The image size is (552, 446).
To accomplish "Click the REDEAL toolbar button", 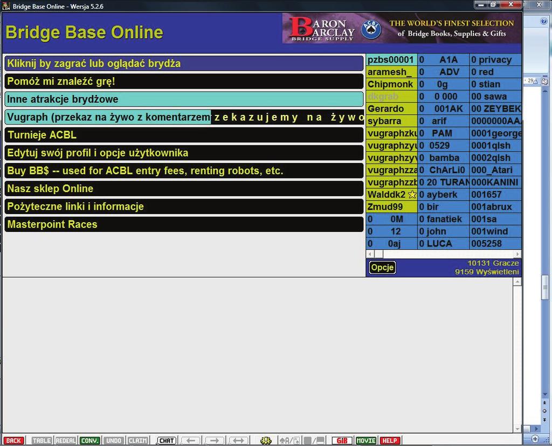I will click(x=66, y=441).
